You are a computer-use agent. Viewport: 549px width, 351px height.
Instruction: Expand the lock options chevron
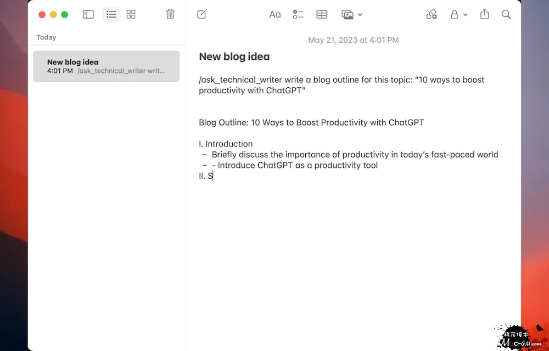(x=466, y=15)
